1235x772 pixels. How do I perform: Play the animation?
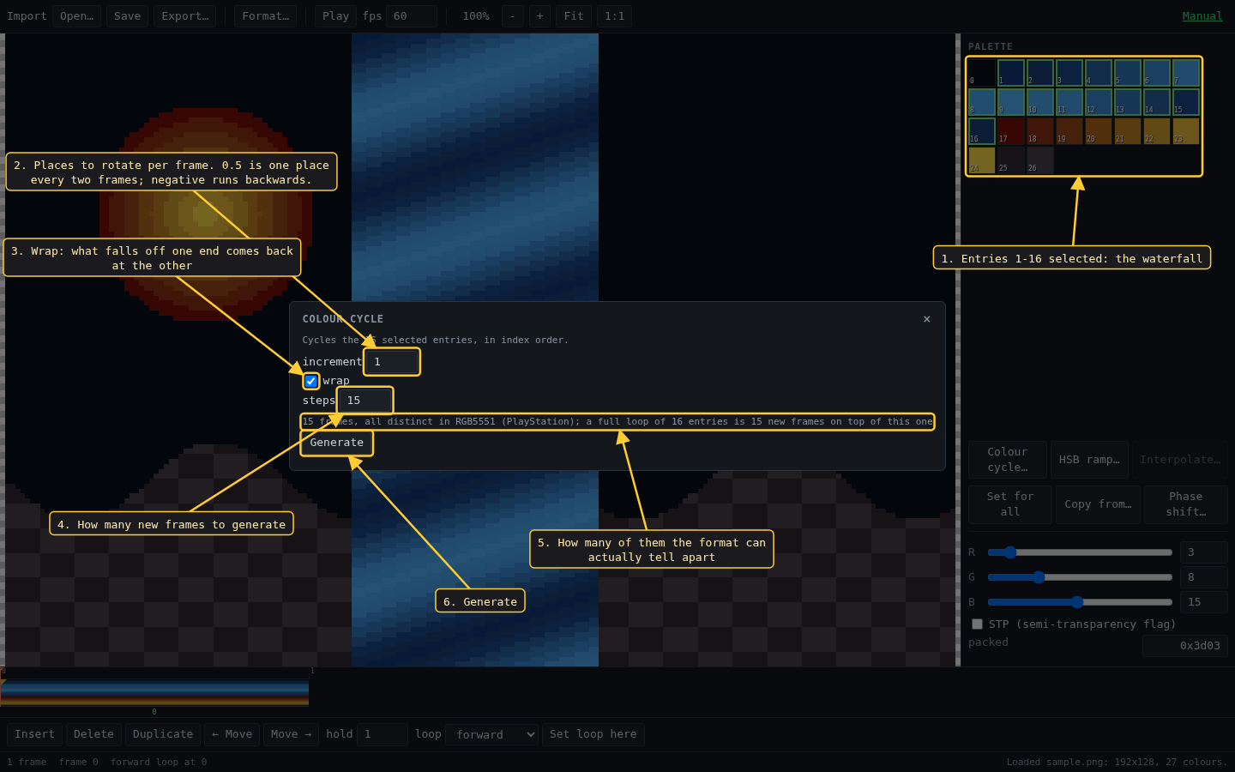point(335,16)
